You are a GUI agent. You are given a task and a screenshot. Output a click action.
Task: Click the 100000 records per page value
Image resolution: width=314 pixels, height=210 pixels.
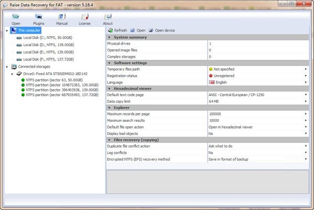[x=215, y=114]
